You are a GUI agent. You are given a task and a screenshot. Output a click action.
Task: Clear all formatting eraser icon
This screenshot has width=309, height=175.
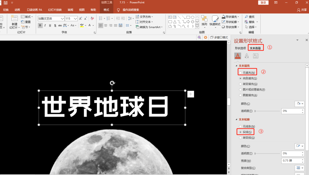pyautogui.click(x=92, y=19)
